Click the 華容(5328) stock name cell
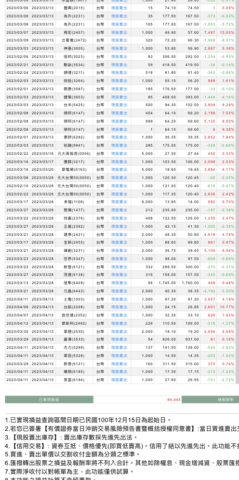239x480 pixels. 74,356
